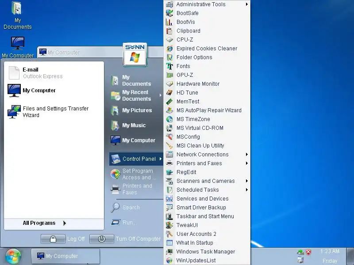Open the Printers and Faxes Start menu entry
This screenshot has height=265, width=354.
pos(136,189)
